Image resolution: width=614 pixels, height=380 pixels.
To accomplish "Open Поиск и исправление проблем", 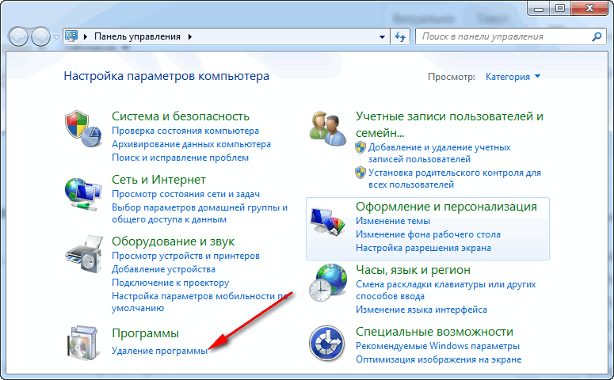I will tap(180, 158).
